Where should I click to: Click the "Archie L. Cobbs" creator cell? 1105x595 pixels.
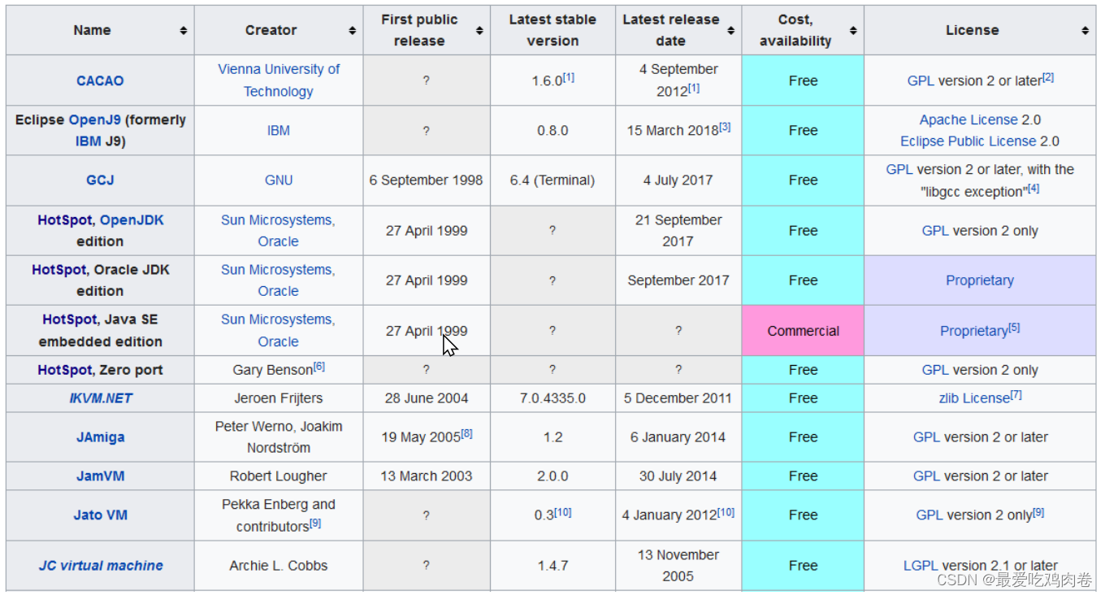pyautogui.click(x=279, y=566)
